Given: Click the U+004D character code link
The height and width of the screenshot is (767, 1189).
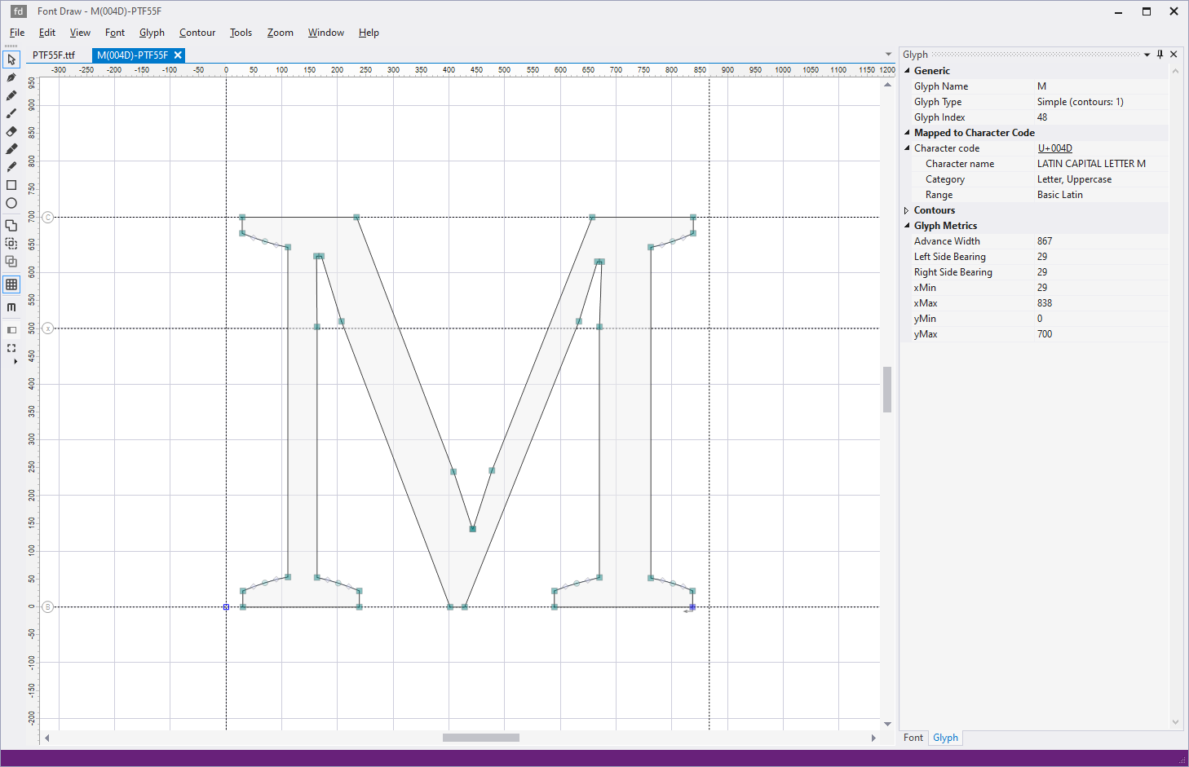Looking at the screenshot, I should 1054,148.
